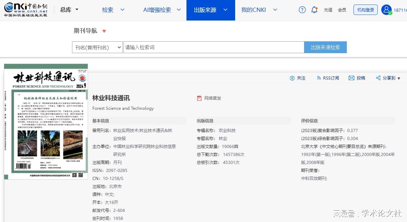Click into the 请输入检索词 search field

[214, 47]
